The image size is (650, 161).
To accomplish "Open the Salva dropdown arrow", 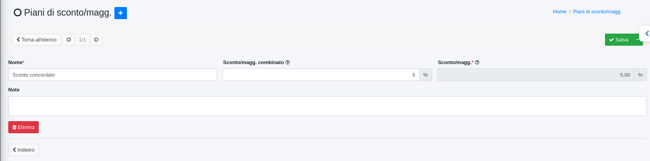I will pos(637,40).
